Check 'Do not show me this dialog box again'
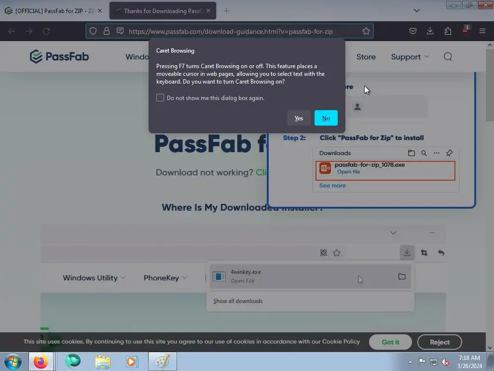This screenshot has height=371, width=494. pos(160,98)
